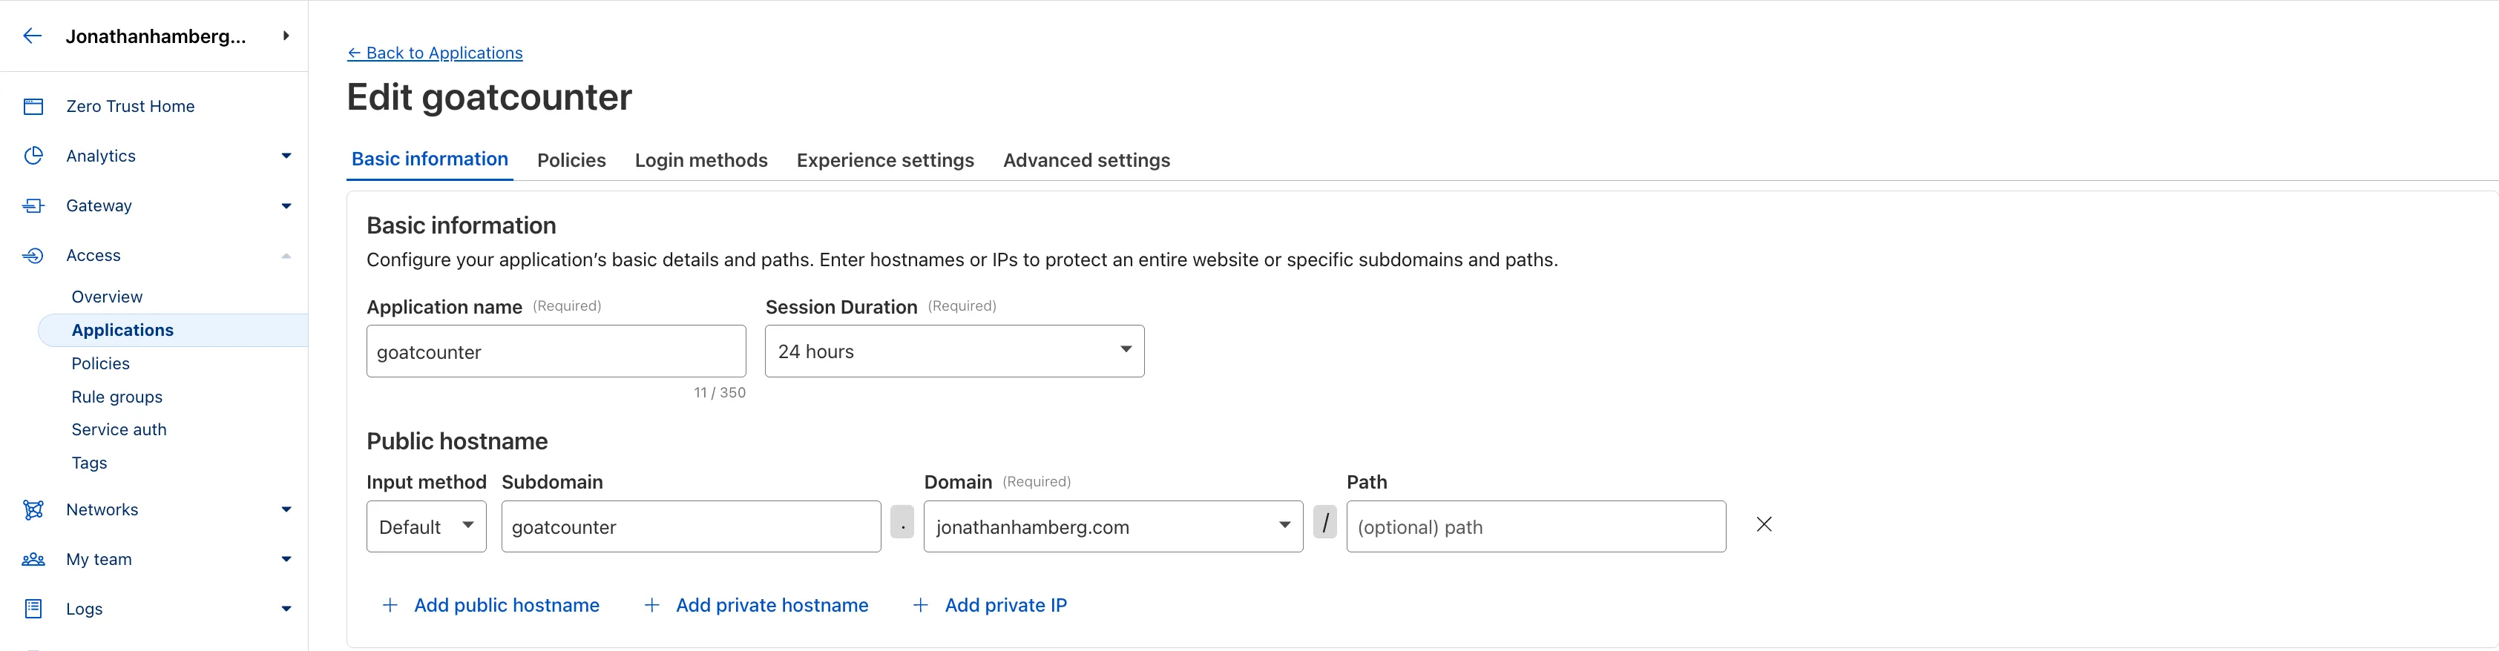Focus the Application name field
Image resolution: width=2499 pixels, height=651 pixels.
click(556, 351)
